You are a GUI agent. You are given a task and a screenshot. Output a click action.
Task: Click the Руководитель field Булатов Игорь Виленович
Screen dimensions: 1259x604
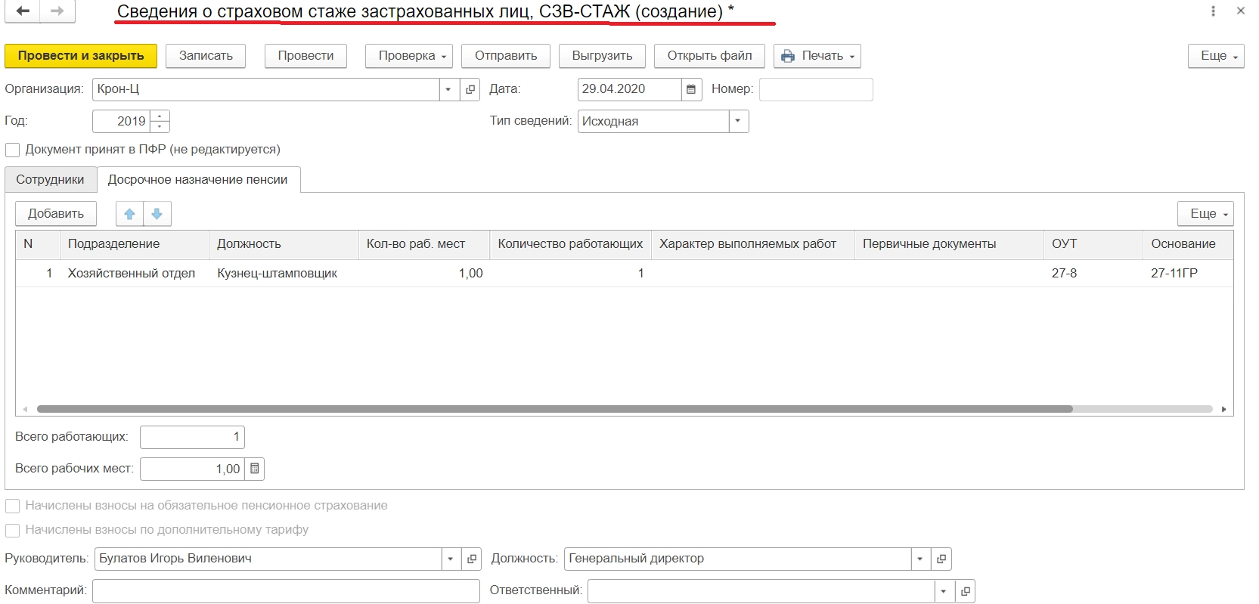pyautogui.click(x=268, y=559)
